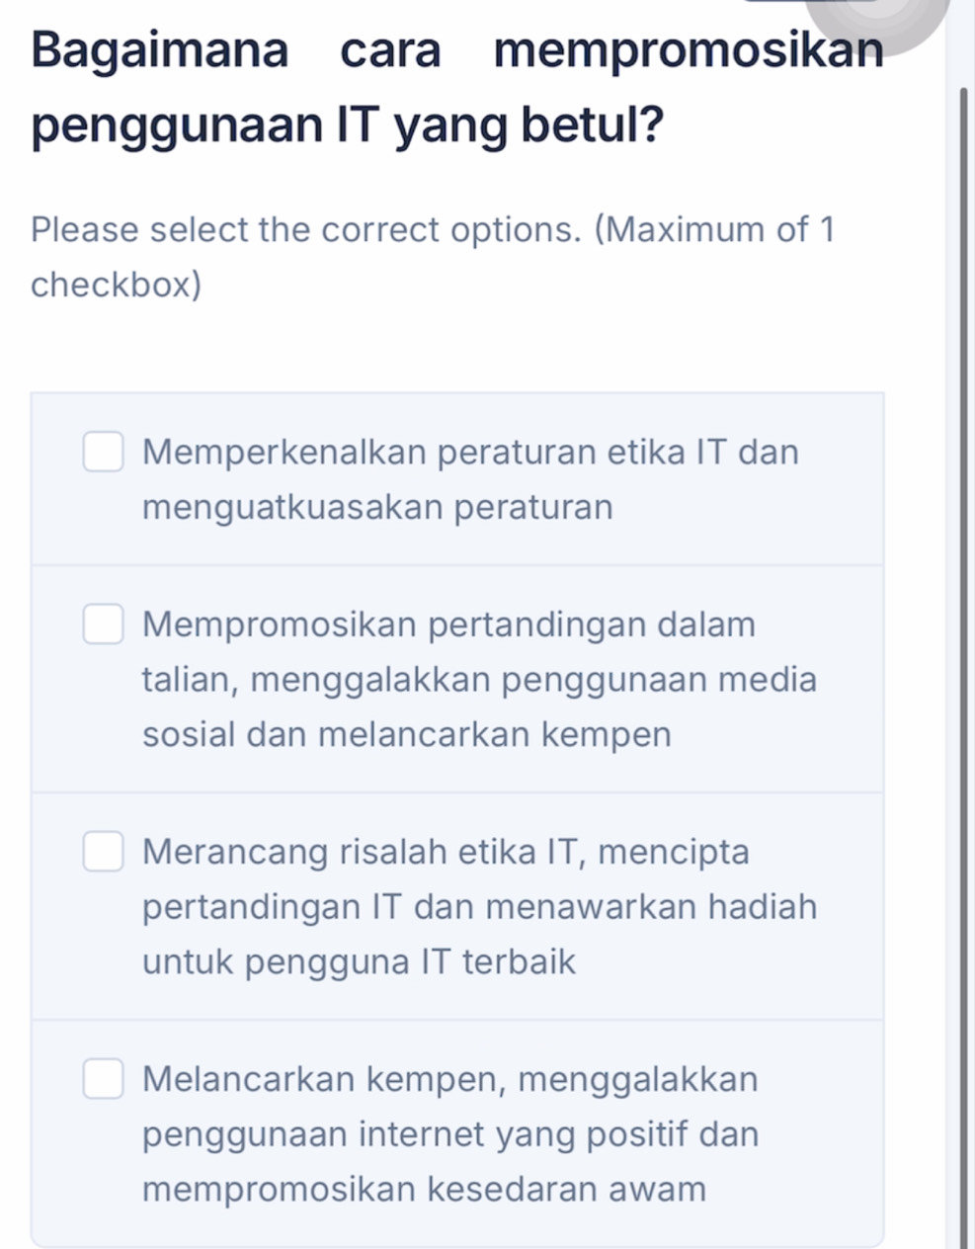Click the 'mempromosikan kesedaran awam' text line
The width and height of the screenshot is (975, 1249).
(x=424, y=1189)
